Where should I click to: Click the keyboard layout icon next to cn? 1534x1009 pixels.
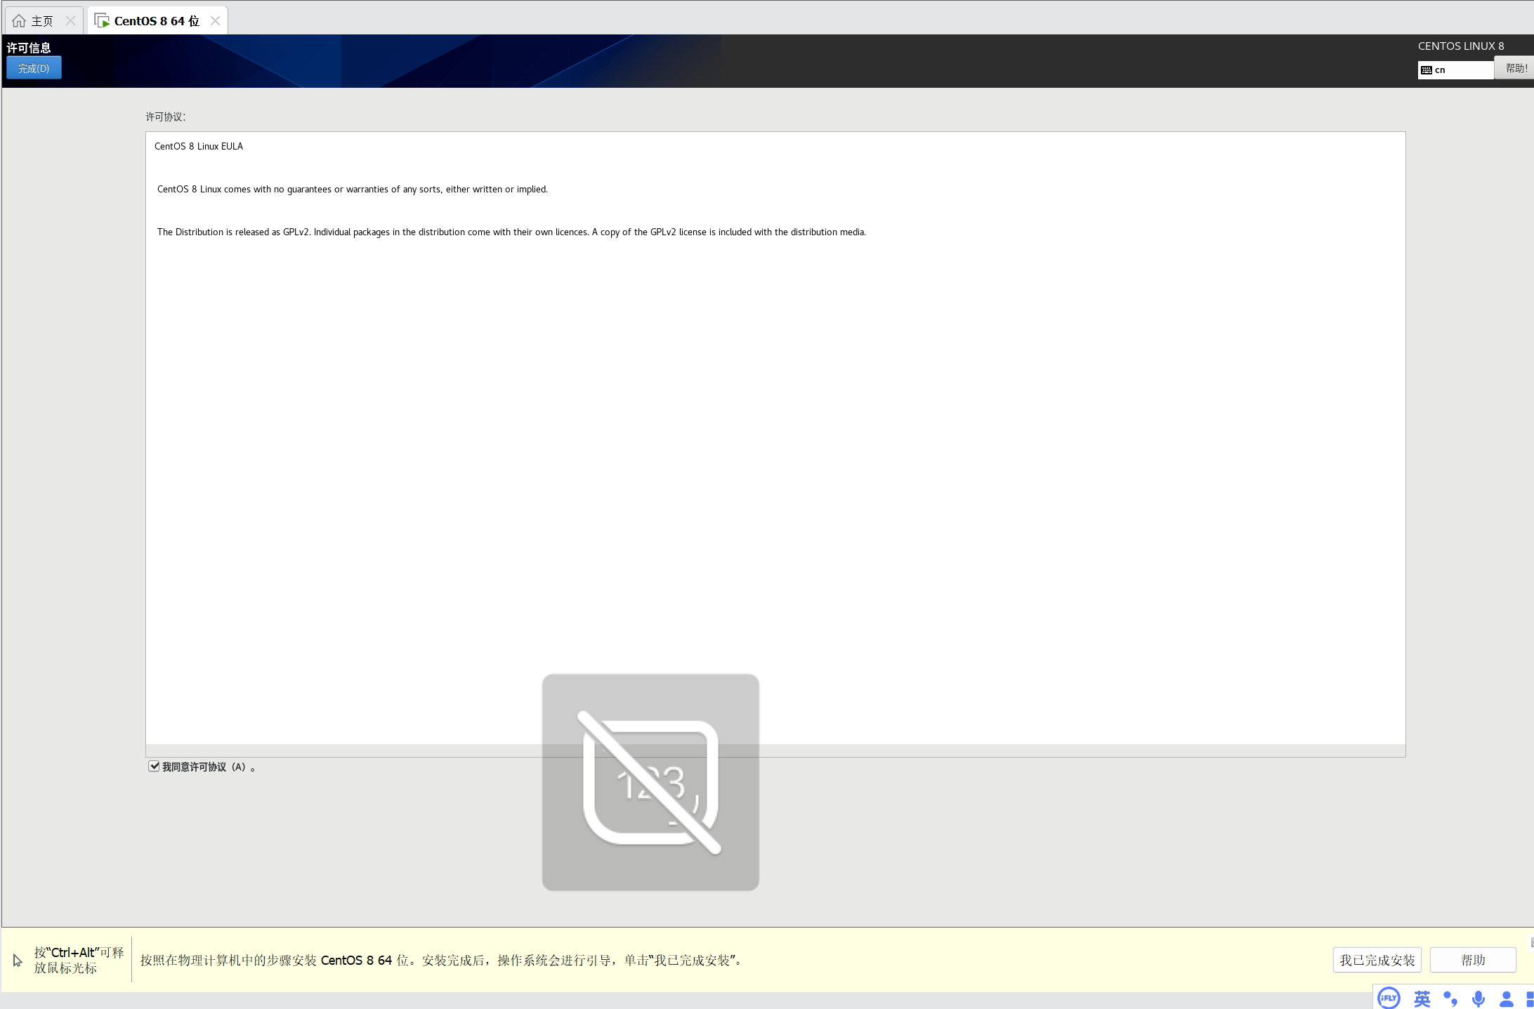point(1426,70)
